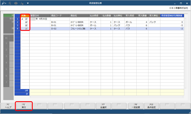Click the 対象 column header
Image resolution: width=191 pixels, height=114 pixels.
25,15
